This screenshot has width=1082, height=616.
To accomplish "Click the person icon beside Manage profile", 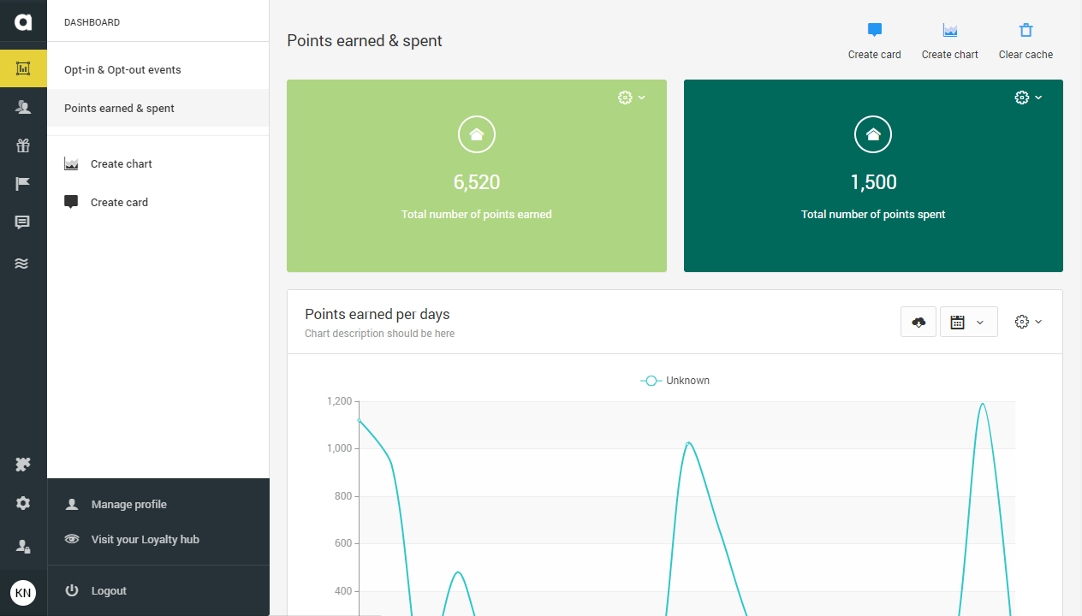I will tap(72, 505).
